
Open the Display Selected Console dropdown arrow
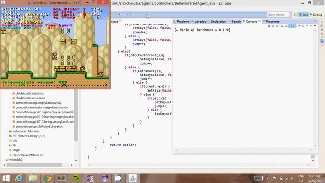(307, 26)
